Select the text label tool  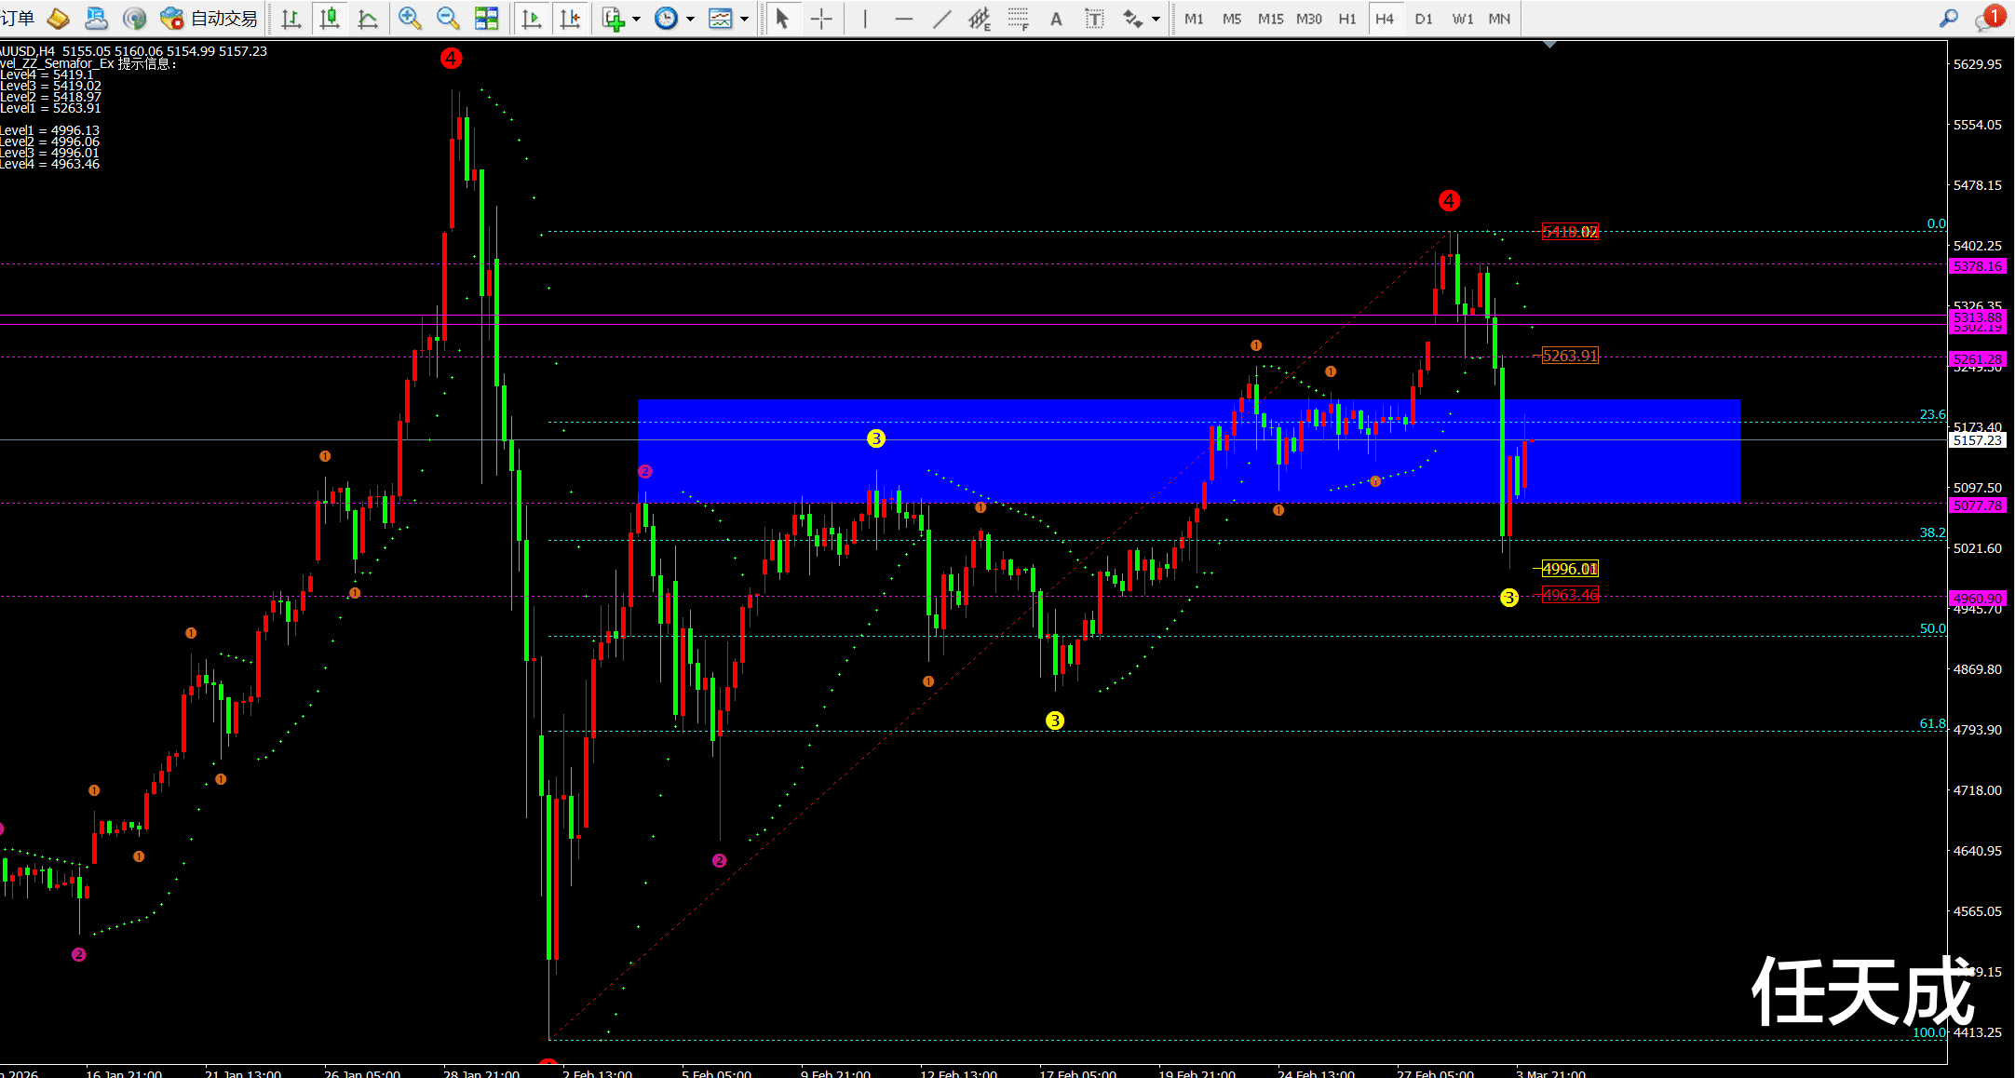point(1094,19)
